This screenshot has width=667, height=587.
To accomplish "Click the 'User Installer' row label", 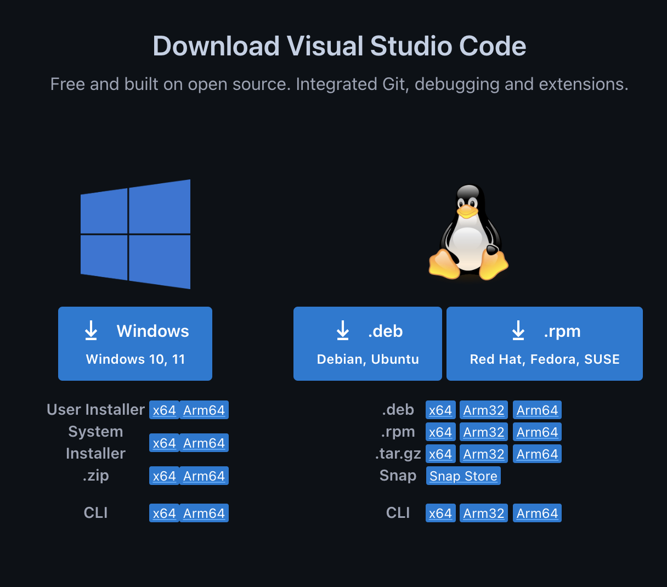I will click(x=96, y=410).
